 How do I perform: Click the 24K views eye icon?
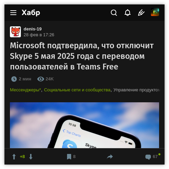41,79
